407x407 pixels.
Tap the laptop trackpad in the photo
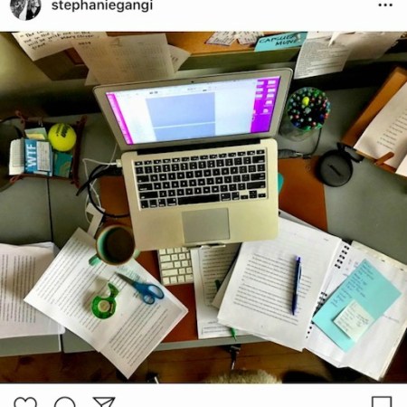click(205, 224)
